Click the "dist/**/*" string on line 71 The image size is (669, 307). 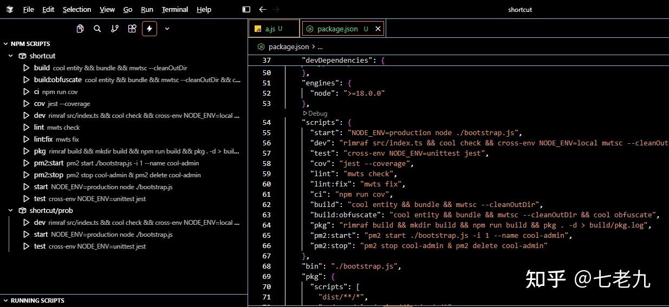[x=341, y=297]
